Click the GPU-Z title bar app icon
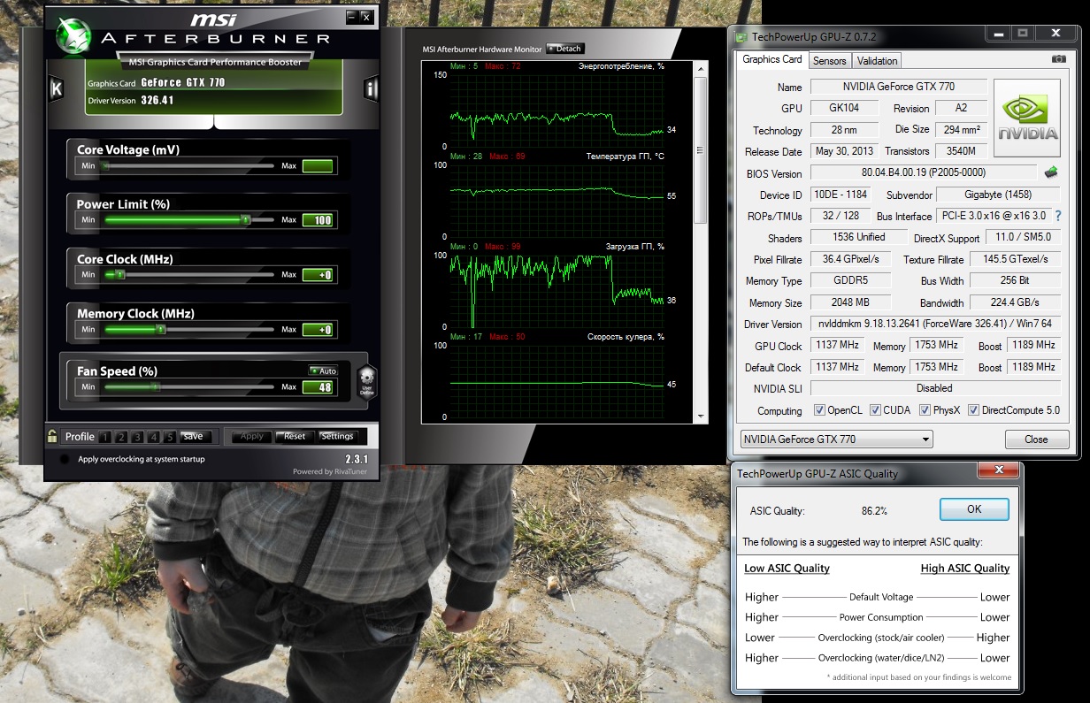The height and width of the screenshot is (703, 1090). [x=741, y=36]
